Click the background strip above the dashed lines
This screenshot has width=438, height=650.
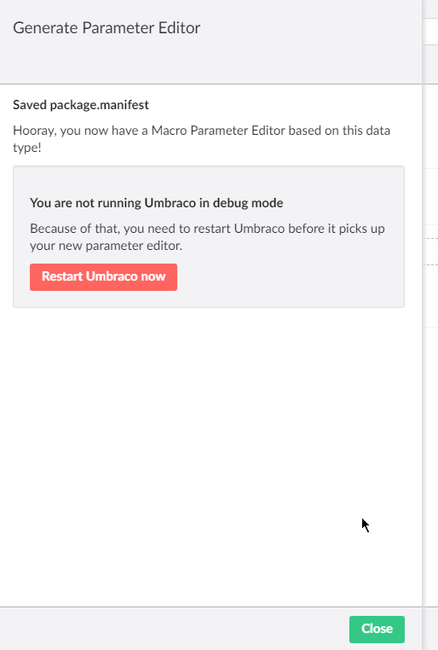point(430,197)
